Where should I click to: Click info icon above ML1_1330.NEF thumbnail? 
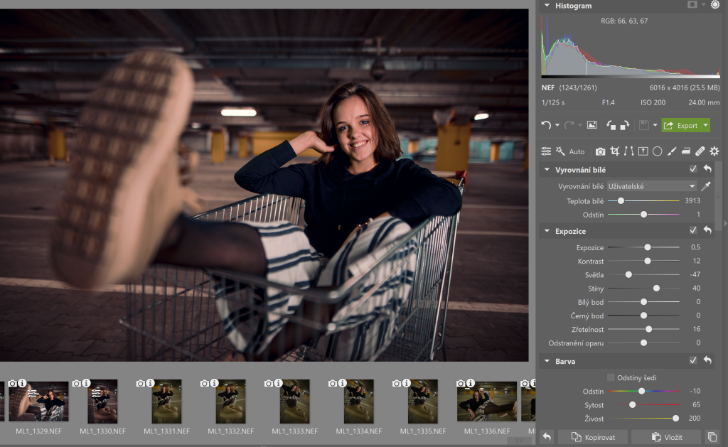(x=86, y=384)
